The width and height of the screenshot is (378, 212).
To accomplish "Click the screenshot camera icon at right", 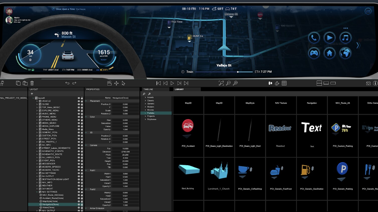I will pos(368,83).
